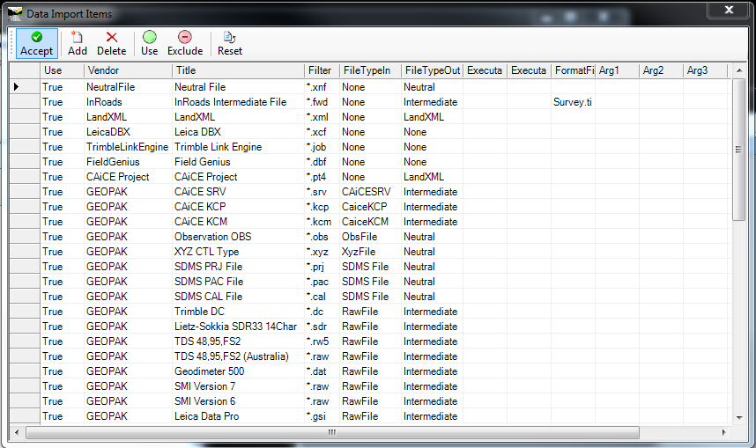
Task: Click the TDS 48,95,FS2 (Australia) cell
Action: point(238,356)
